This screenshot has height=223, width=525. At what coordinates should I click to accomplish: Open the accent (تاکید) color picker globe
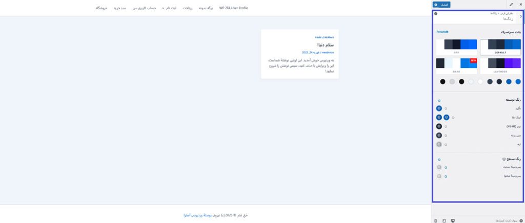click(439, 108)
